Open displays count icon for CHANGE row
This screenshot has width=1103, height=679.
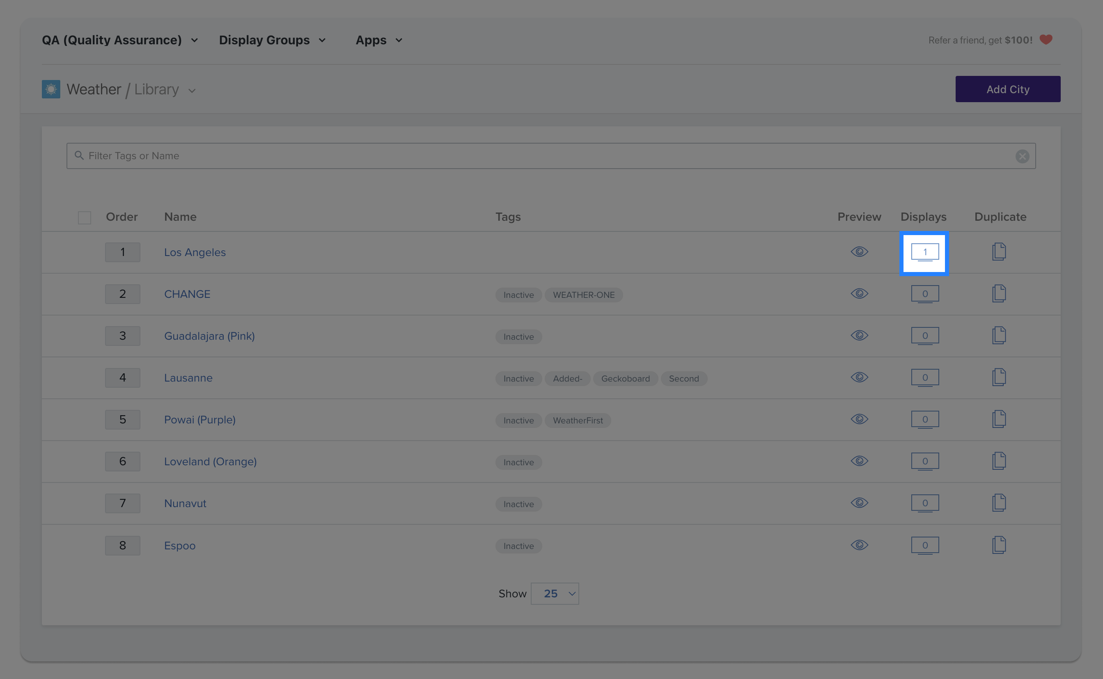(924, 294)
